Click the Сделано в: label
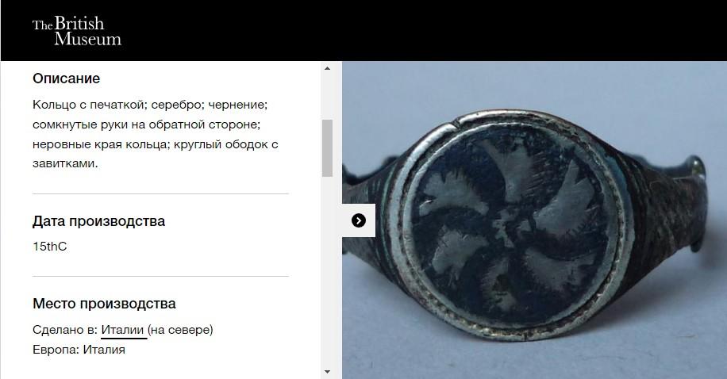Screen dimensions: 727x379 coord(65,330)
